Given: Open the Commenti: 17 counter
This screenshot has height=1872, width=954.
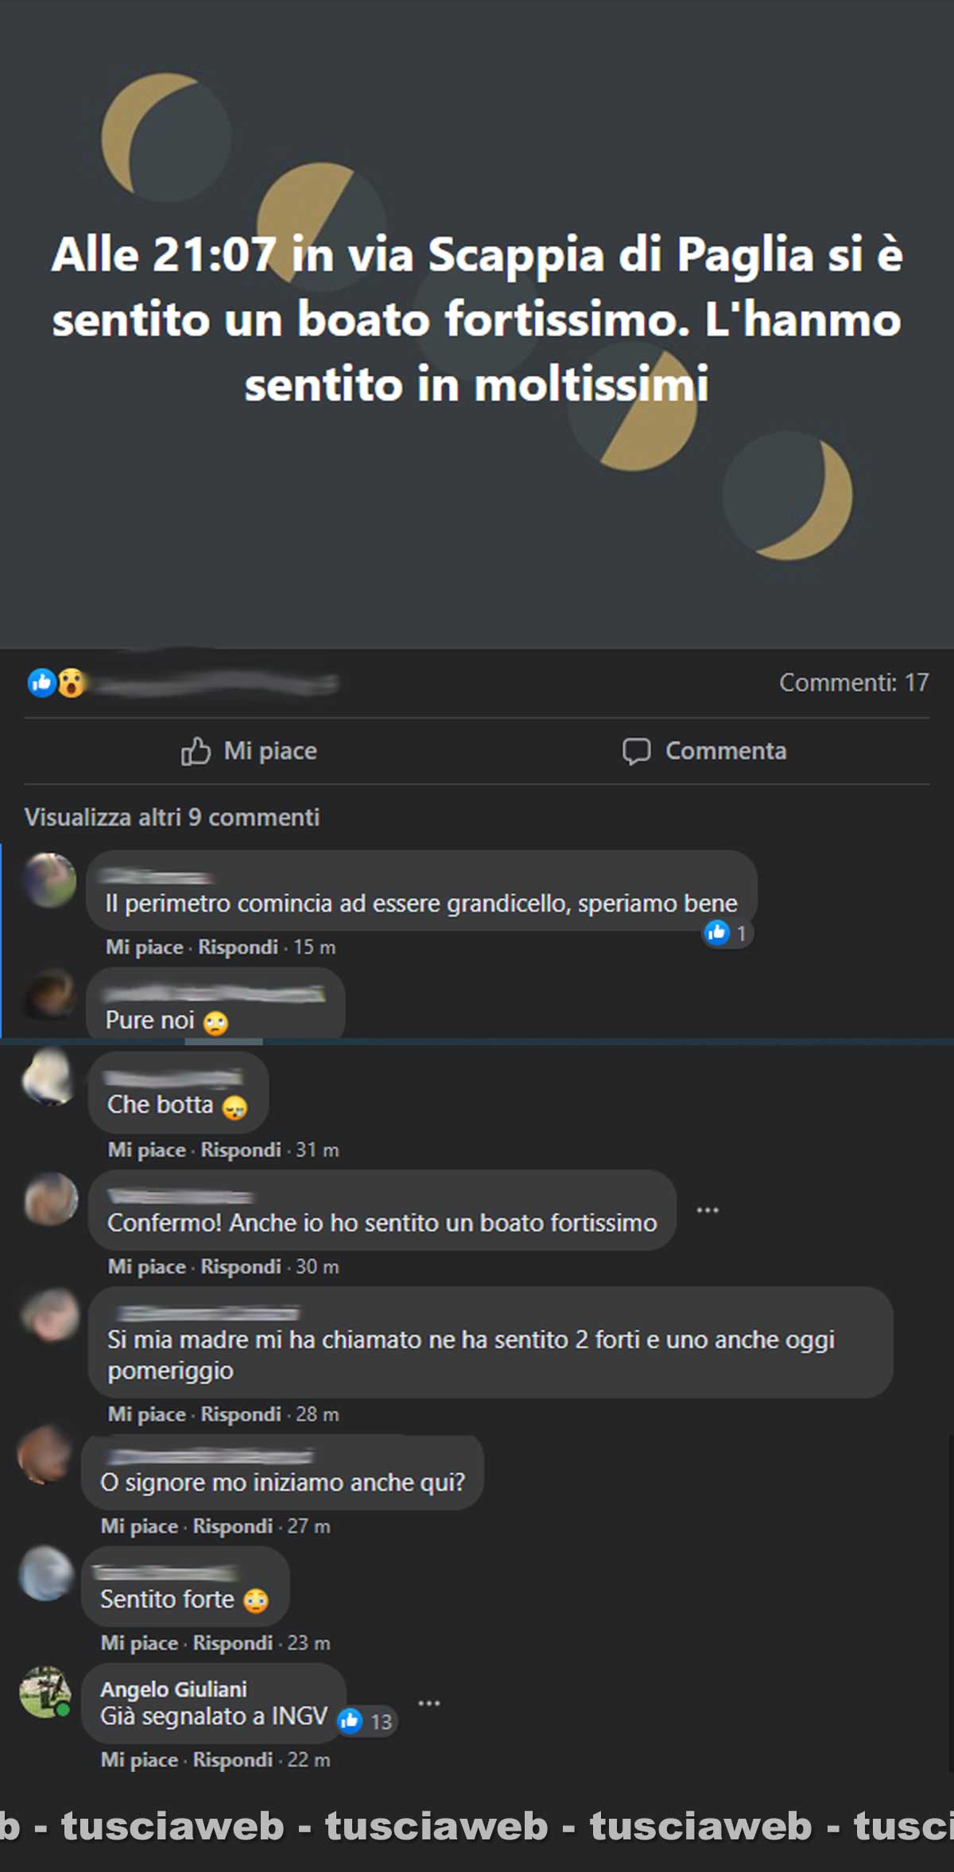Looking at the screenshot, I should (854, 682).
